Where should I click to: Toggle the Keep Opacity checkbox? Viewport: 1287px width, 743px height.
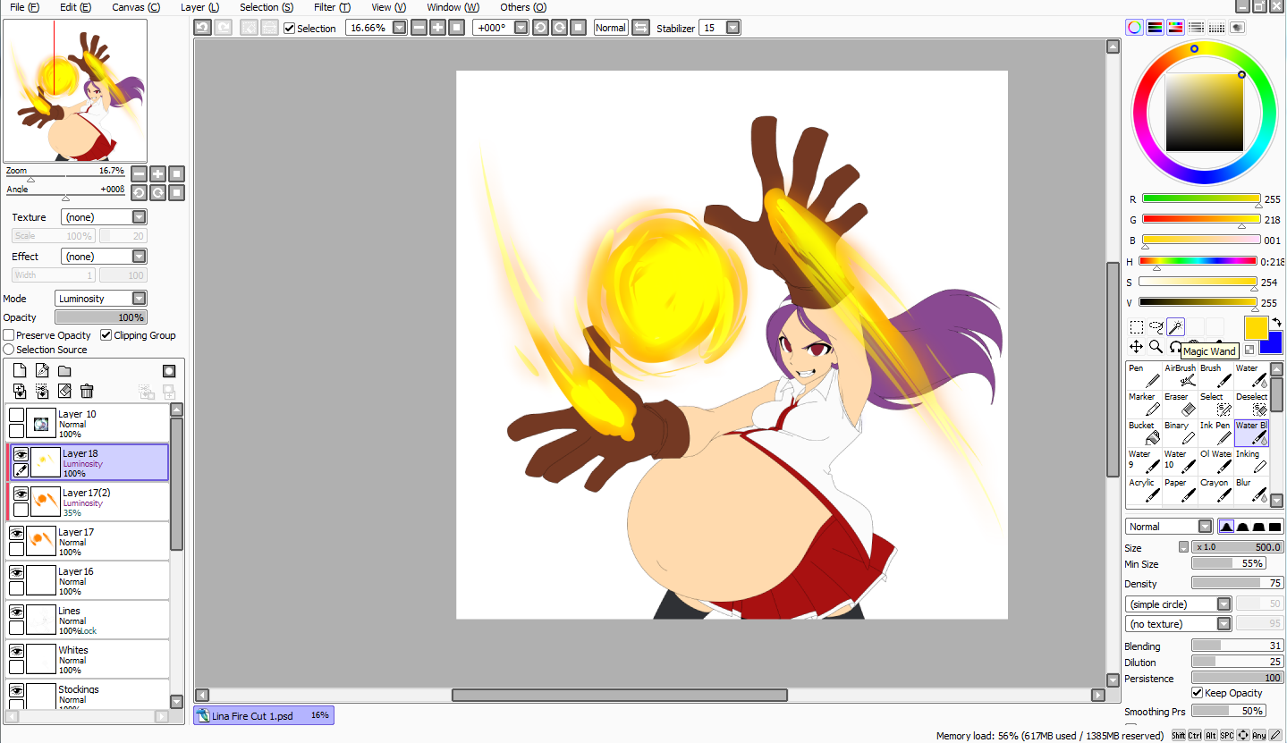[x=1198, y=693]
